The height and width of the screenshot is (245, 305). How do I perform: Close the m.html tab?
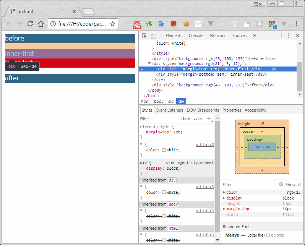tap(74, 11)
